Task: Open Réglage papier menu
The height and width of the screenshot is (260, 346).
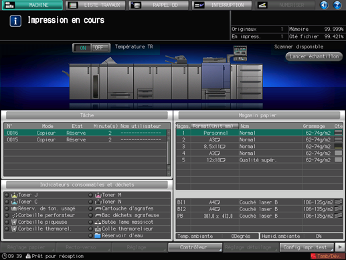Action: pos(28,247)
